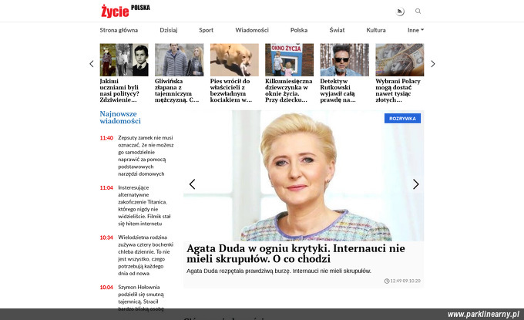The height and width of the screenshot is (320, 524).
Task: Show next slide in main Agata Duda slider
Action: pyautogui.click(x=415, y=184)
